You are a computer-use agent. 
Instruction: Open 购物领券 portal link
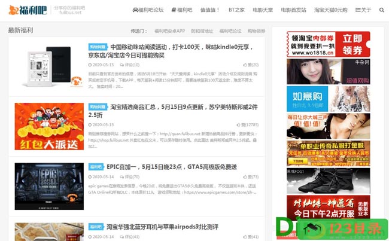point(256,31)
